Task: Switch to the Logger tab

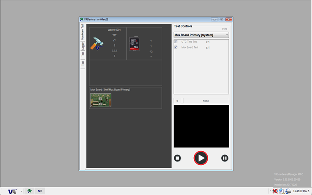Action: coord(83,46)
